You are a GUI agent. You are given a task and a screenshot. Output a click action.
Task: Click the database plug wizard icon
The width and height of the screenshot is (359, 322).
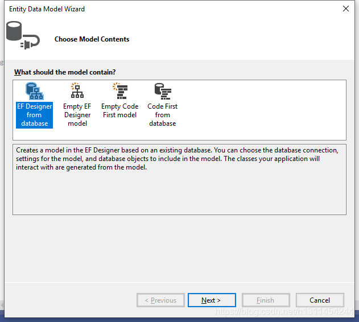tap(23, 35)
